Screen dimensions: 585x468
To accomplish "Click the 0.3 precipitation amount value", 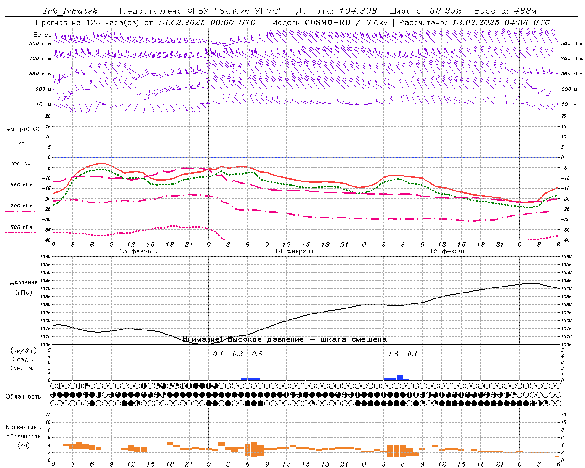I will [x=238, y=354].
